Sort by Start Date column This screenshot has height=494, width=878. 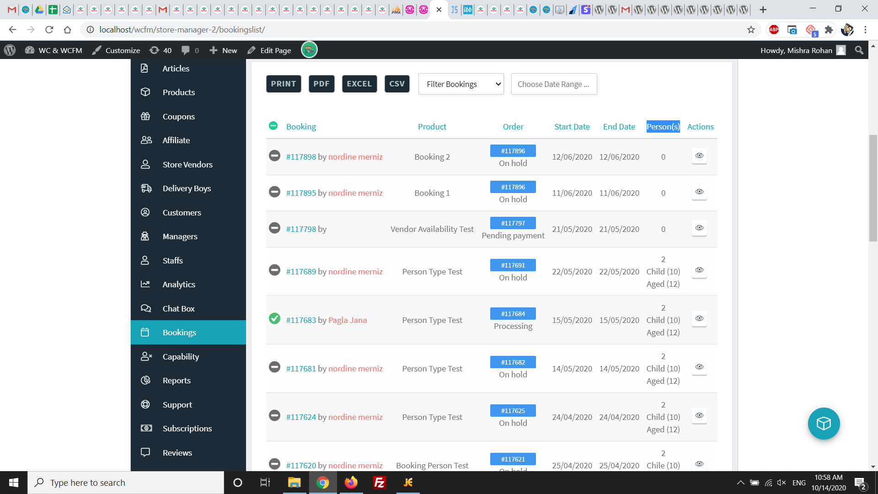[572, 127]
